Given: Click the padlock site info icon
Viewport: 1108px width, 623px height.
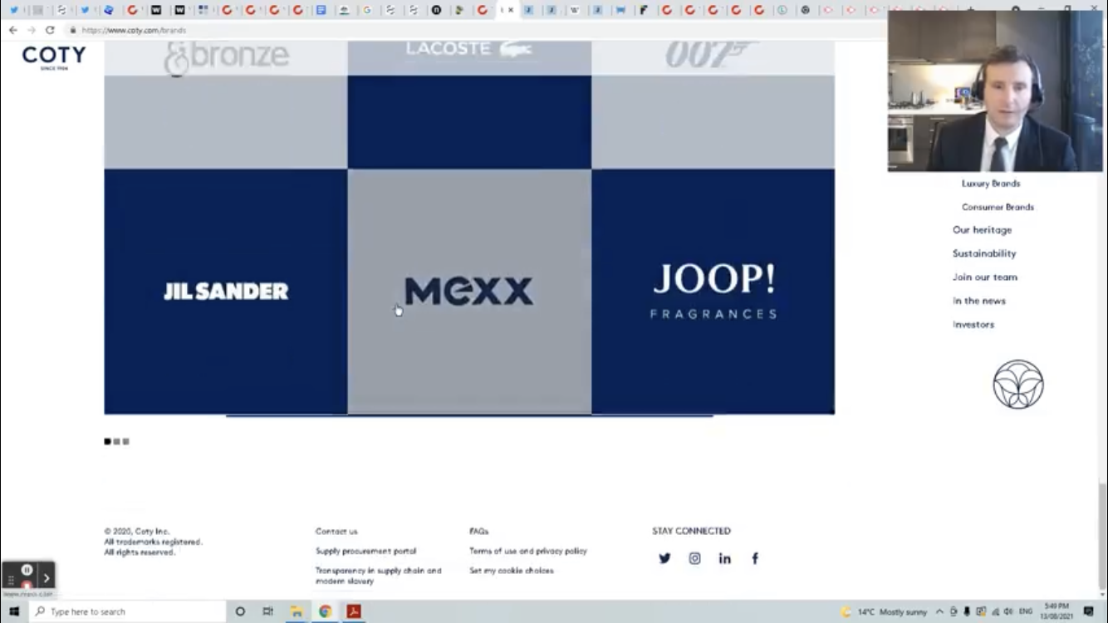Looking at the screenshot, I should 73,30.
